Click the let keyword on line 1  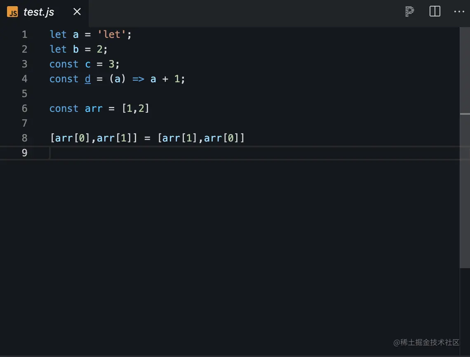pyautogui.click(x=58, y=35)
